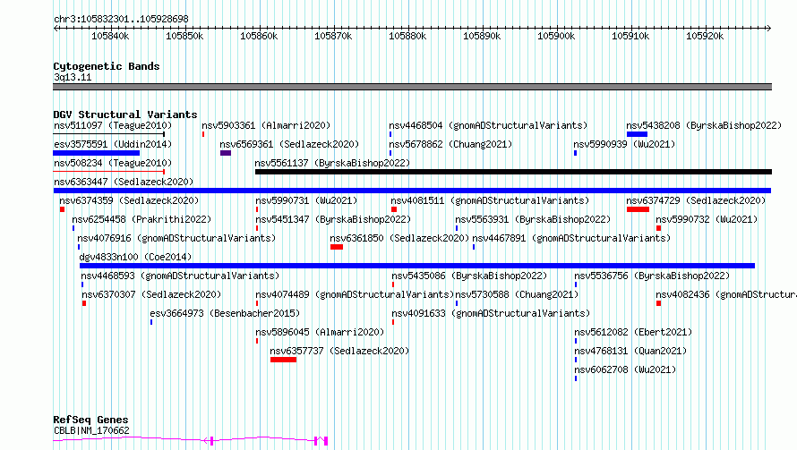
Task: Click nsv6569361 (Sedlazeck2020) label
Action: point(289,144)
